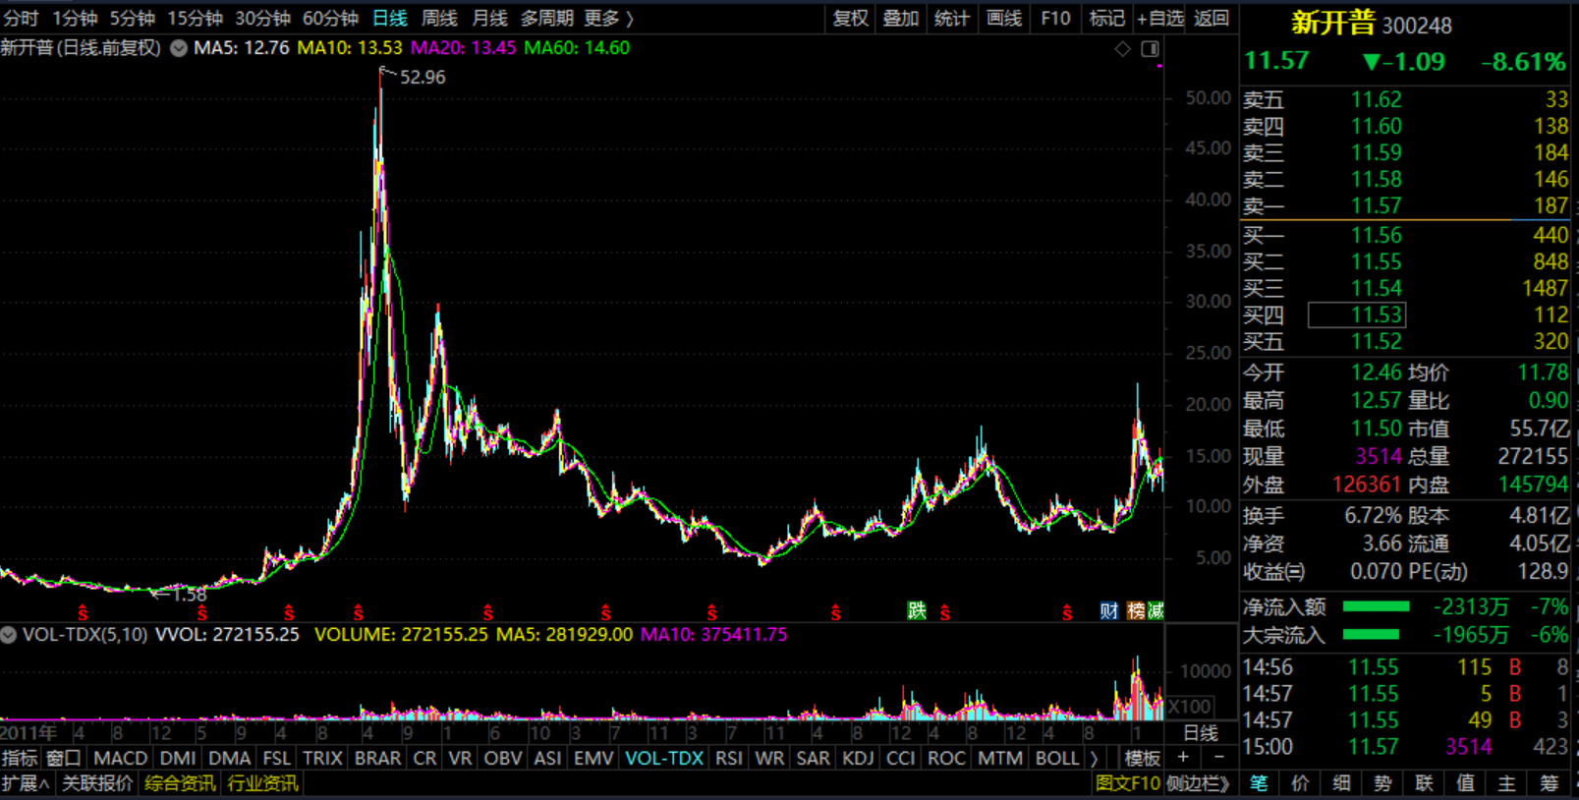Click the boxed 买四 price 11.53

pos(1357,314)
